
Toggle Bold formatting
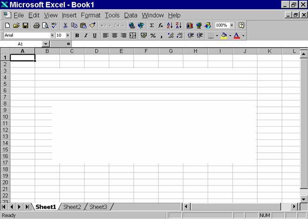pyautogui.click(x=77, y=35)
